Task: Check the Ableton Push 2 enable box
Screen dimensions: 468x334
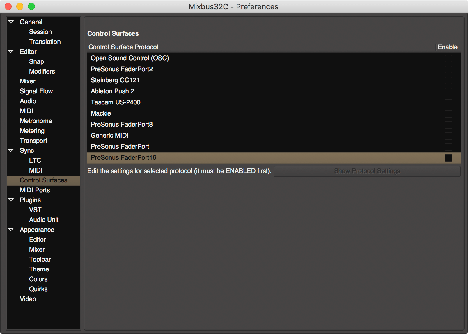Action: coord(448,91)
